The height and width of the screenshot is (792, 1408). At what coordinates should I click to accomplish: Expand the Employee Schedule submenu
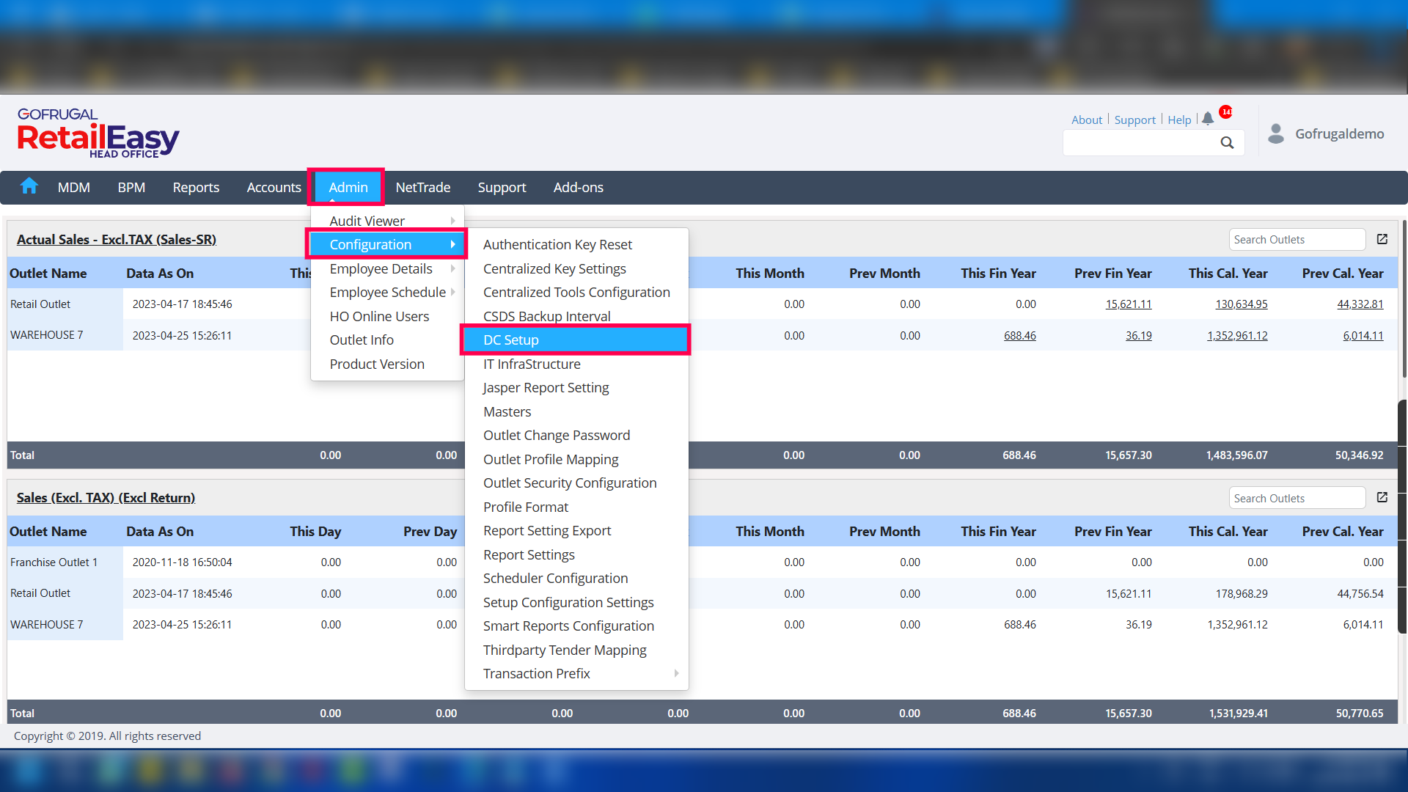387,292
